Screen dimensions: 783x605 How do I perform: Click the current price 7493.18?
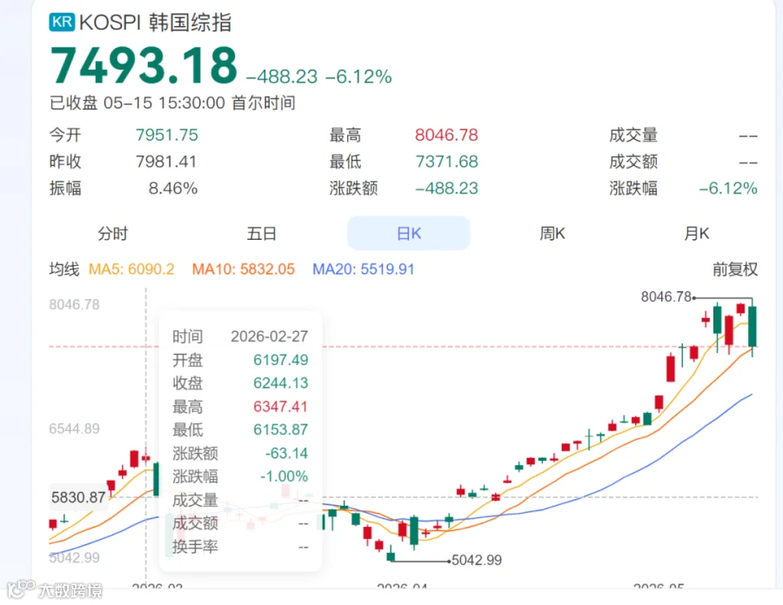(144, 65)
